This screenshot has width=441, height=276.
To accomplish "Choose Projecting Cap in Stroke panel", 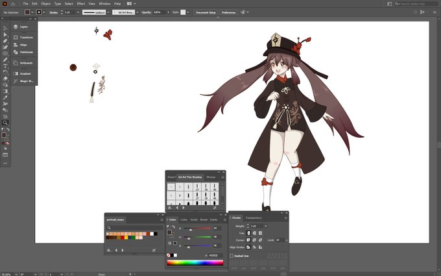I will click(x=260, y=233).
